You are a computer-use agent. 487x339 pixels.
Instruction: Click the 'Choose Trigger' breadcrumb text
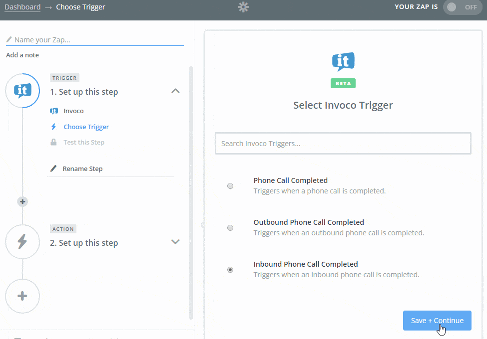[x=80, y=7]
